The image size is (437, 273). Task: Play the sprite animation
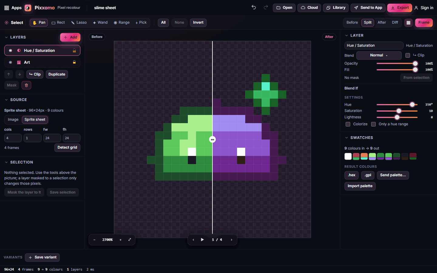pos(202,240)
